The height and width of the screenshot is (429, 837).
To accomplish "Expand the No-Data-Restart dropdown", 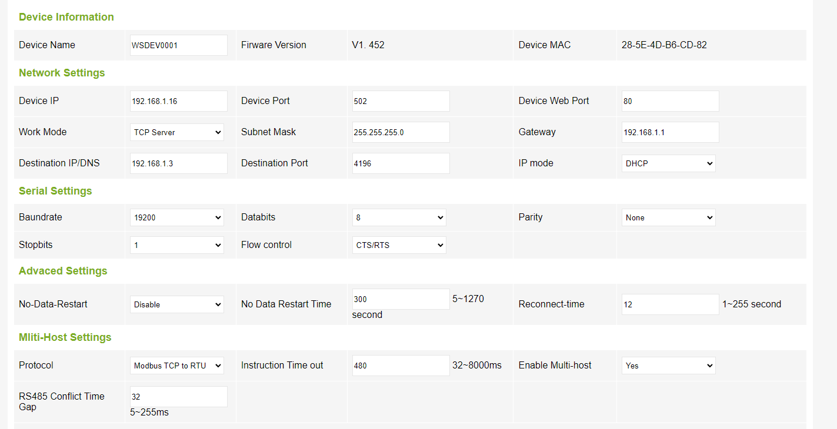I will (x=176, y=304).
